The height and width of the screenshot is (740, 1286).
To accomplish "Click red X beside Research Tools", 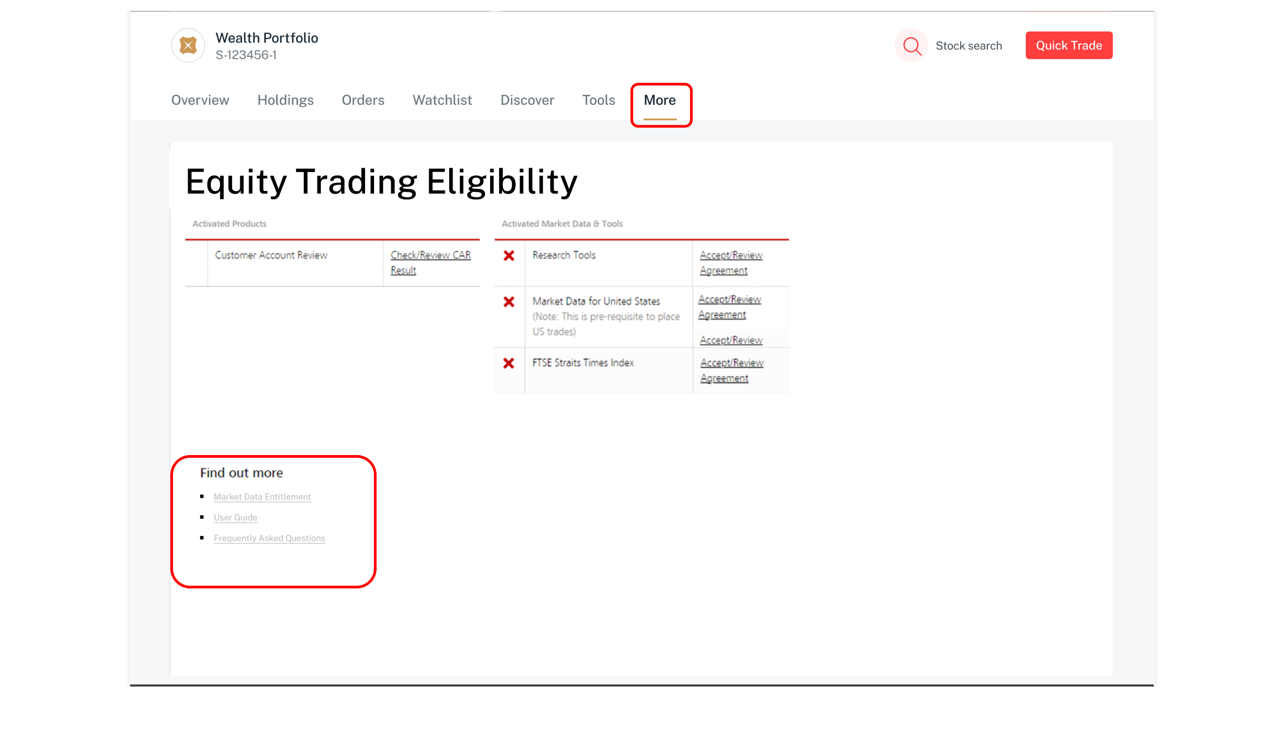I will coord(509,256).
